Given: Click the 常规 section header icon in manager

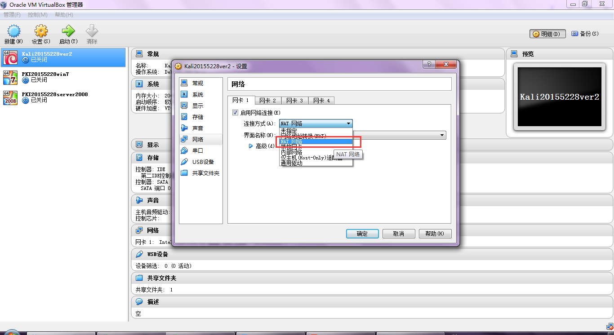Looking at the screenshot, I should coord(139,54).
